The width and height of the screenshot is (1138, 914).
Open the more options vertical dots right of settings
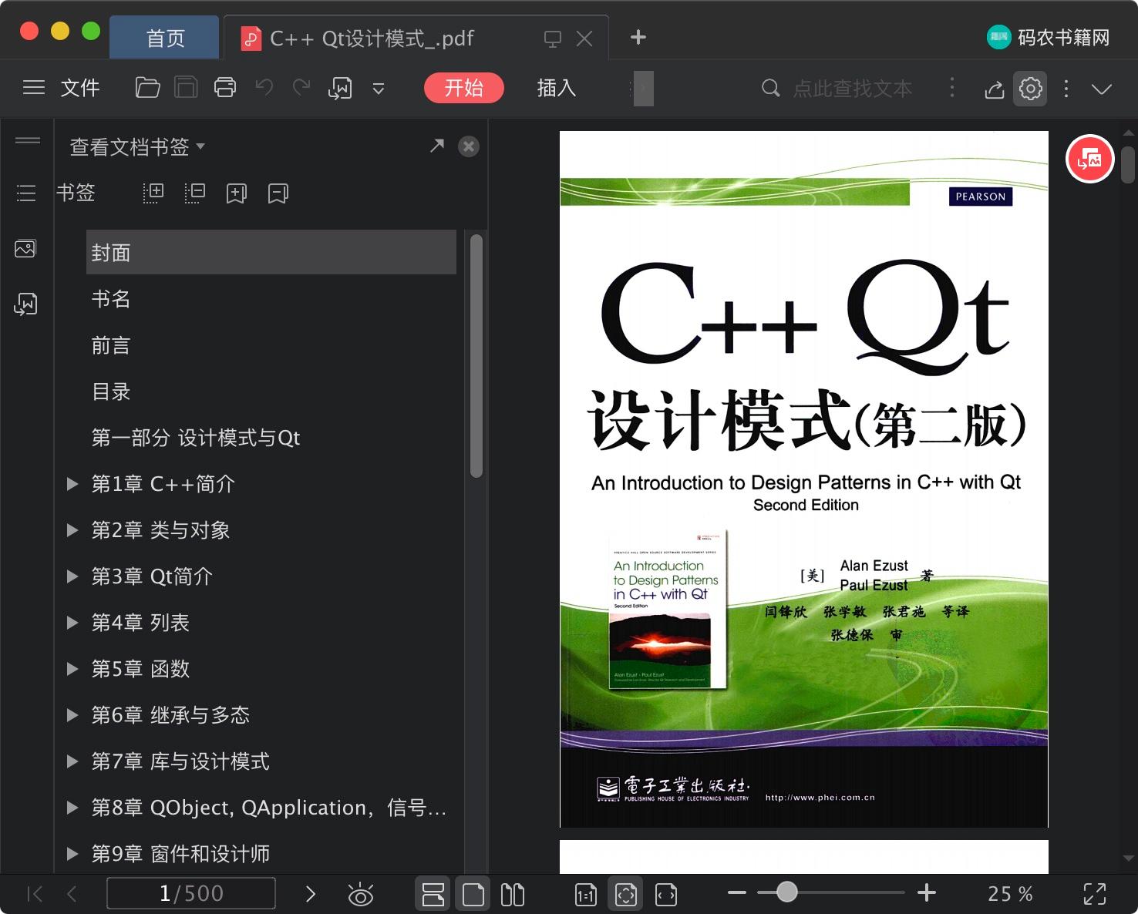(1066, 89)
